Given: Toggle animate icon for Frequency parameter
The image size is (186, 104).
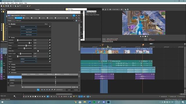Looking at the screenshot, I should 50,43.
